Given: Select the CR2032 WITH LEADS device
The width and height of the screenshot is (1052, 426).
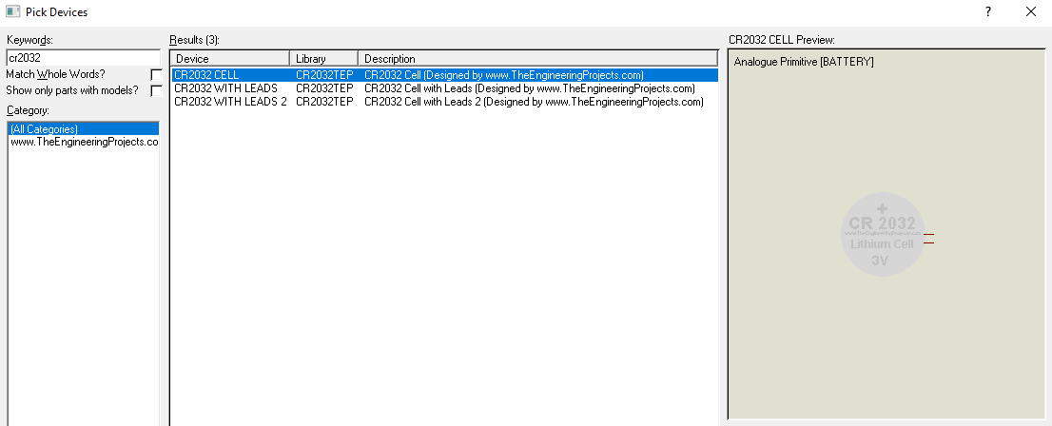Looking at the screenshot, I should (x=225, y=88).
